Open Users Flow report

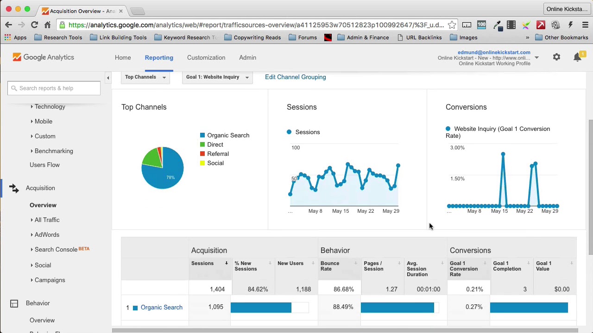[44, 165]
